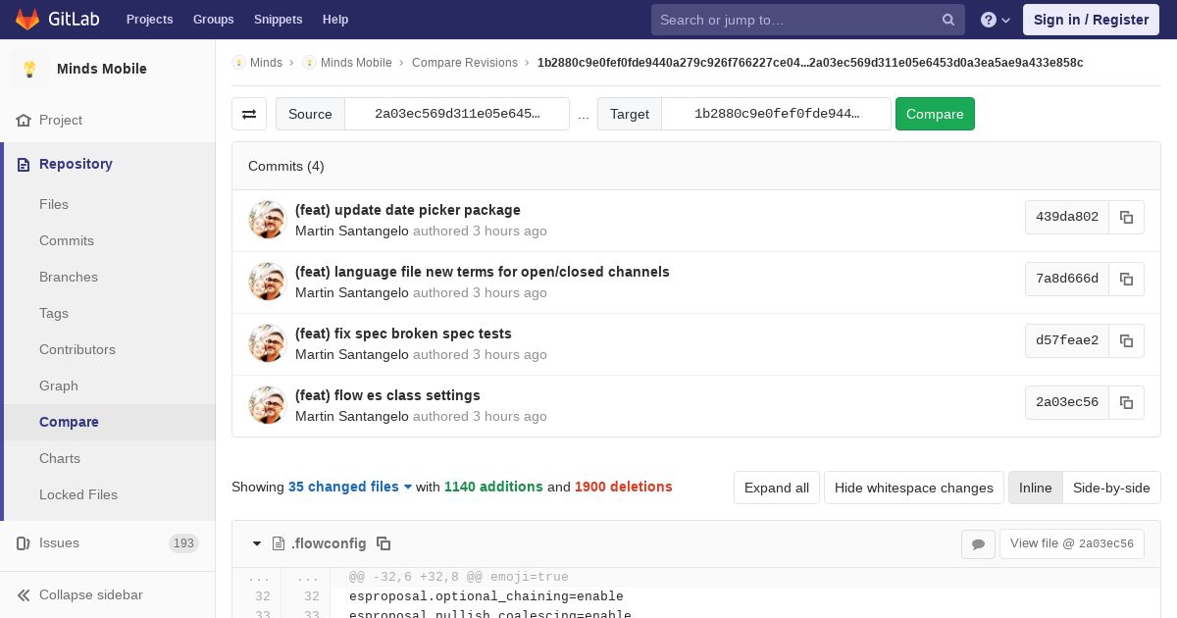
Task: Click the Expand all button
Action: pyautogui.click(x=777, y=488)
